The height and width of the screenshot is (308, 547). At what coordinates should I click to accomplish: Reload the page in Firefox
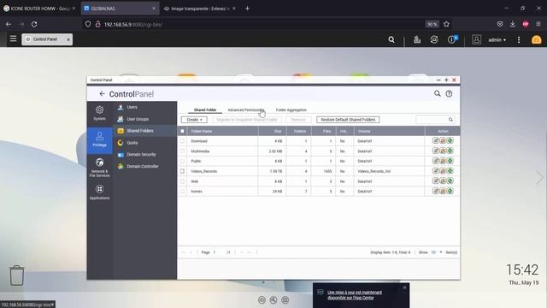(34, 24)
